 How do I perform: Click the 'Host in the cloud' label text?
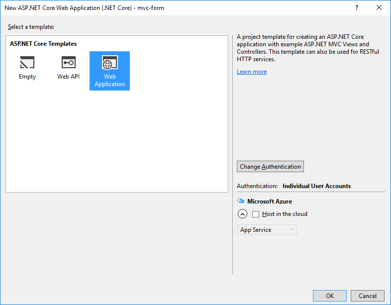(285, 214)
